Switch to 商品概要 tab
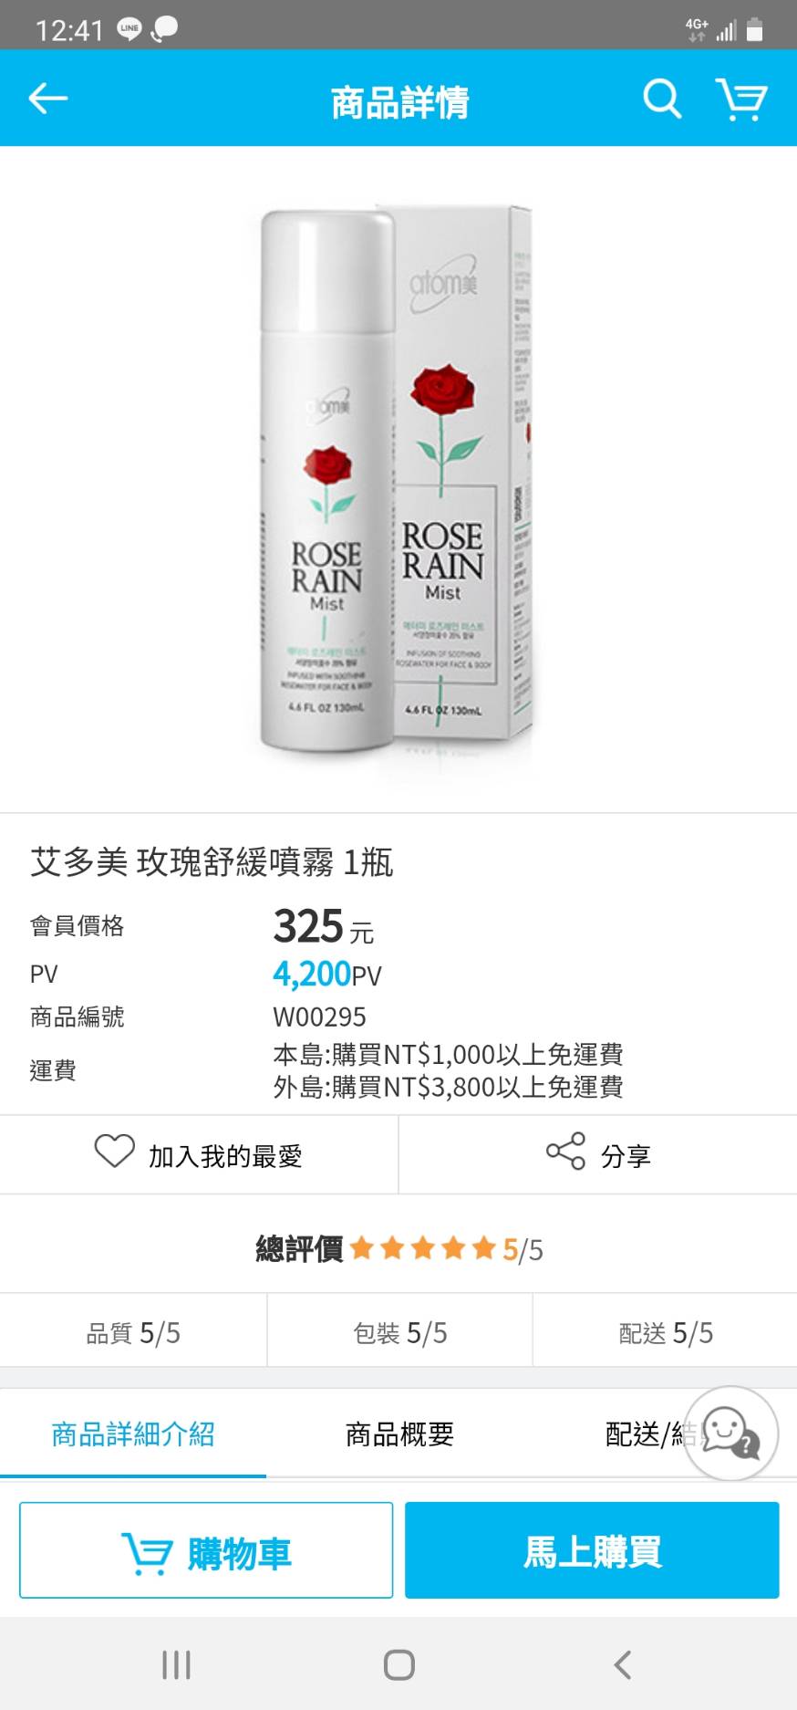This screenshot has width=797, height=1710. pyautogui.click(x=399, y=1434)
